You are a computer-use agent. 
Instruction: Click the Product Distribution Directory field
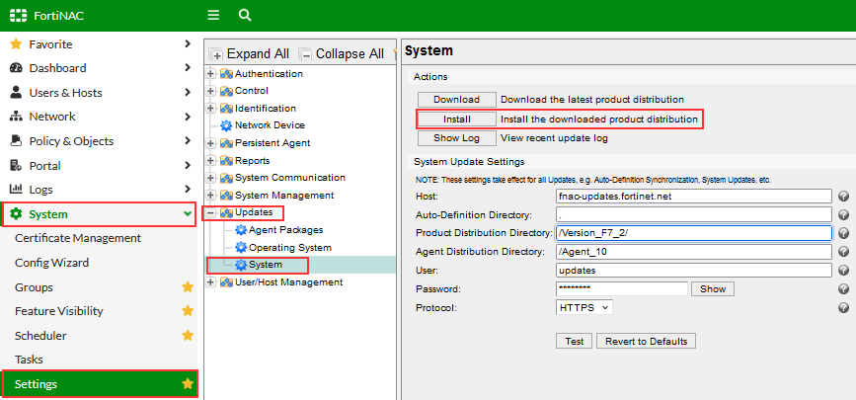[x=693, y=233]
